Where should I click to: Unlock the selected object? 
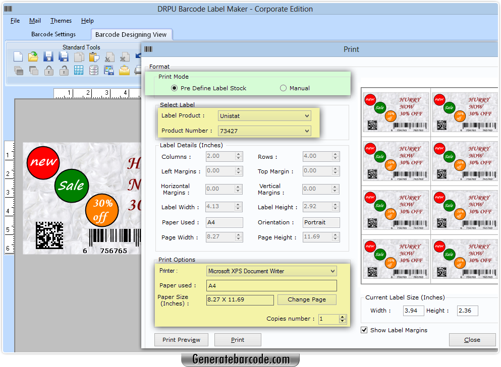(64, 70)
